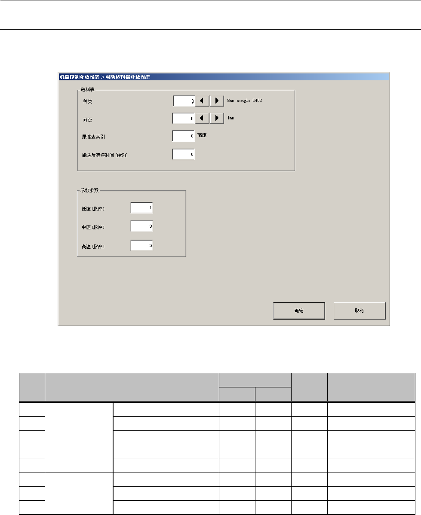Edit the 高速(脉冲) value field

pos(142,245)
